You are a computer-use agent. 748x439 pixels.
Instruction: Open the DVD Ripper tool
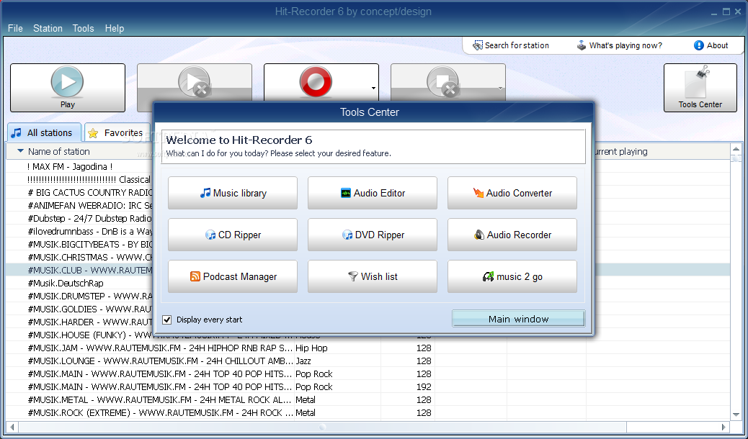tap(373, 235)
